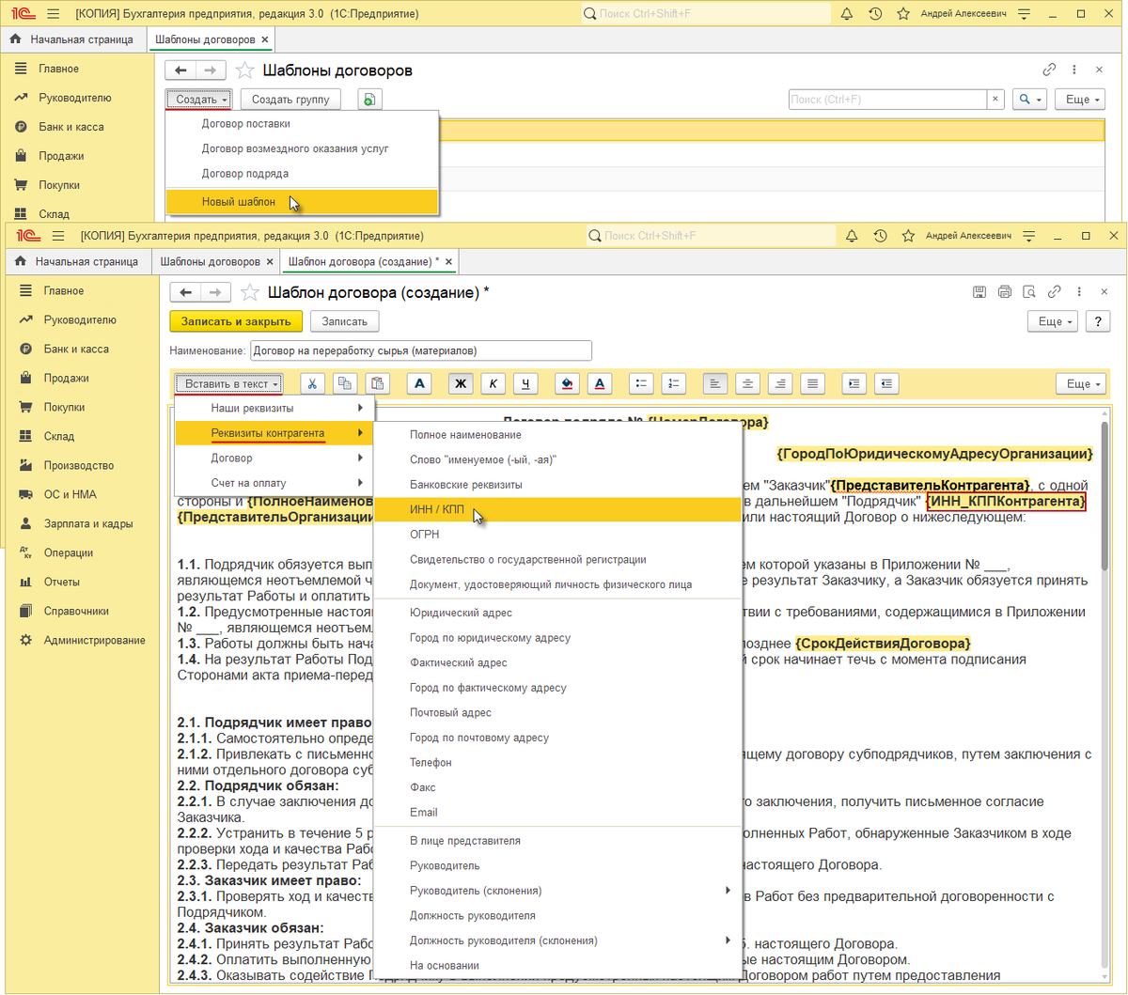
Task: Click the Записать button
Action: pyautogui.click(x=344, y=321)
